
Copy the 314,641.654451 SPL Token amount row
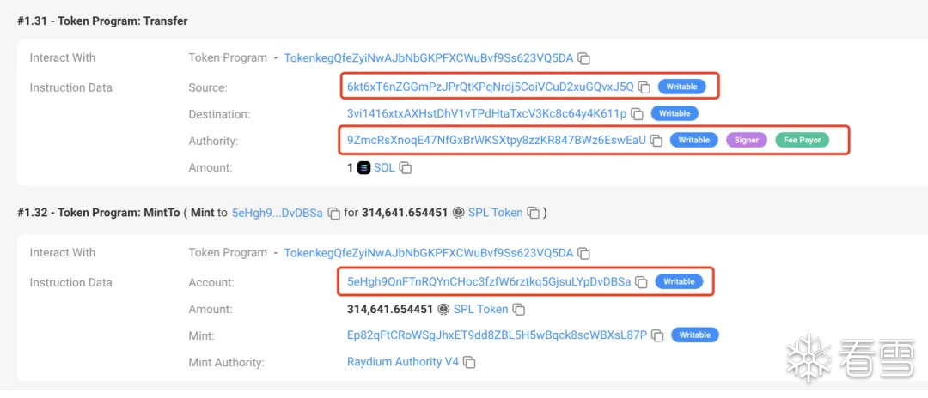click(518, 309)
